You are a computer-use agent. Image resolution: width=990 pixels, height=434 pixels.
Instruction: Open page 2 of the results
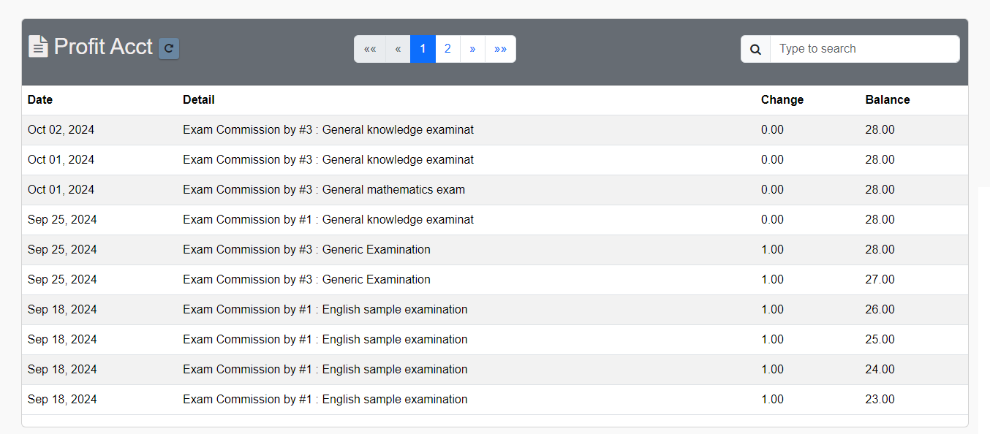(x=447, y=49)
